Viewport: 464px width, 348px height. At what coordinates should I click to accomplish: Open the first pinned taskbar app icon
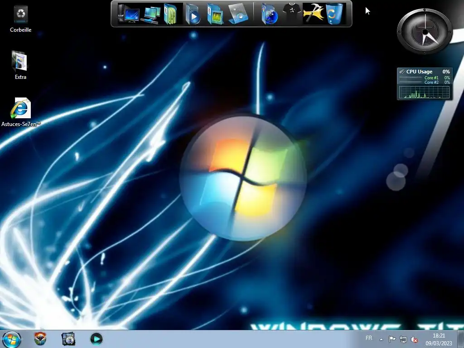40,339
